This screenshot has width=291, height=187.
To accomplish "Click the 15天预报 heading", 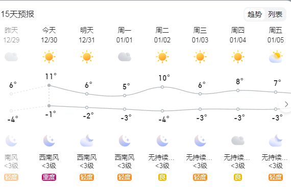I will pyautogui.click(x=17, y=14).
